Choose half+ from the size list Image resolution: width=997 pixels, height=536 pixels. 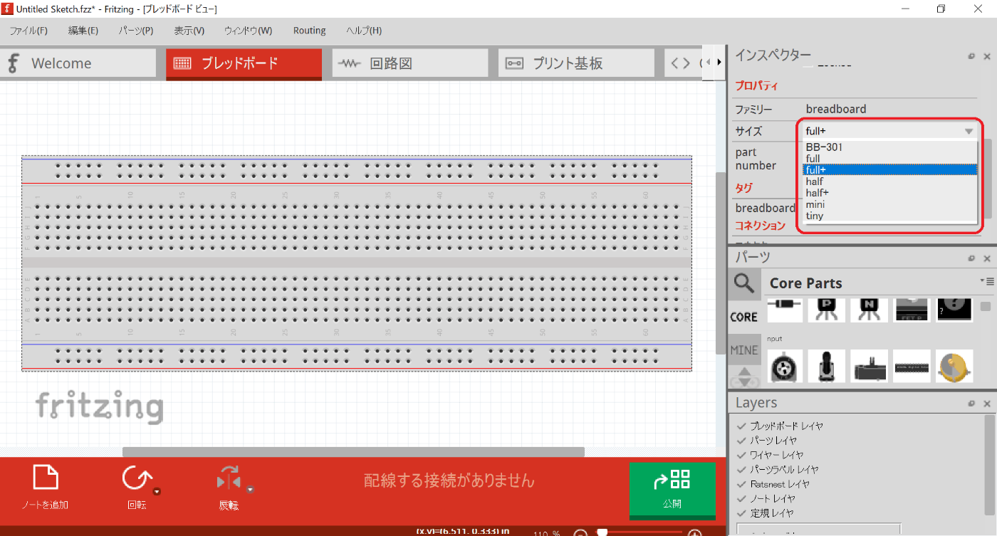[x=889, y=193]
